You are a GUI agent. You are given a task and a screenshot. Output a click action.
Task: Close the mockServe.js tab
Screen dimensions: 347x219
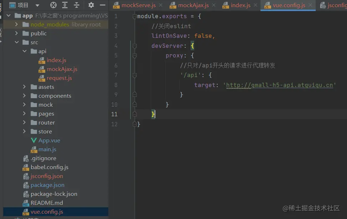pos(161,5)
